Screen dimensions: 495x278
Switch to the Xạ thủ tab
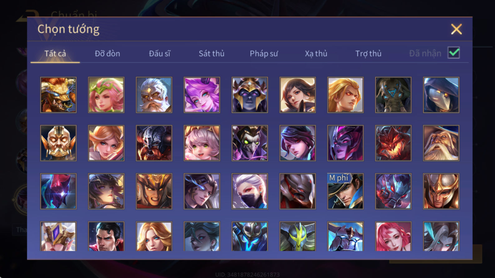[316, 54]
